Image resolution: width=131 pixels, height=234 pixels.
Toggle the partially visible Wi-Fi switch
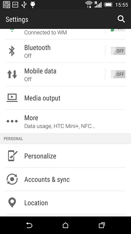click(118, 30)
